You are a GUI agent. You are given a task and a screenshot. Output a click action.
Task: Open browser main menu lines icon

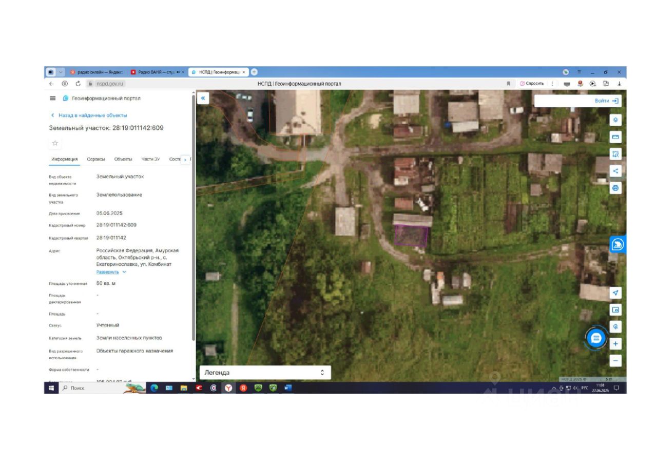click(x=579, y=72)
